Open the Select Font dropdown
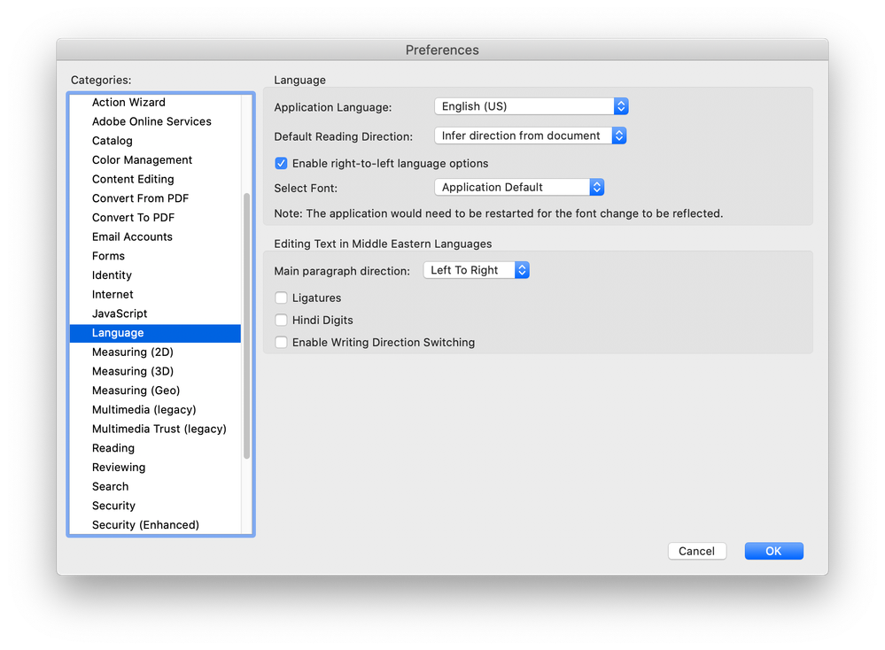This screenshot has width=885, height=650. click(519, 188)
